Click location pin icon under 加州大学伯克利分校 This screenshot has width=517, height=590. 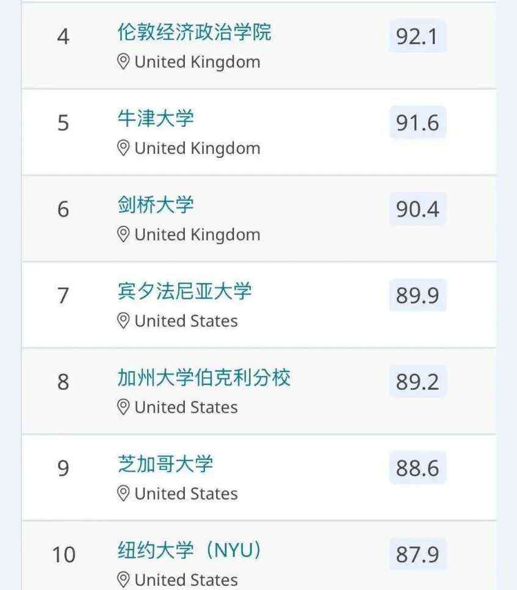pos(123,407)
